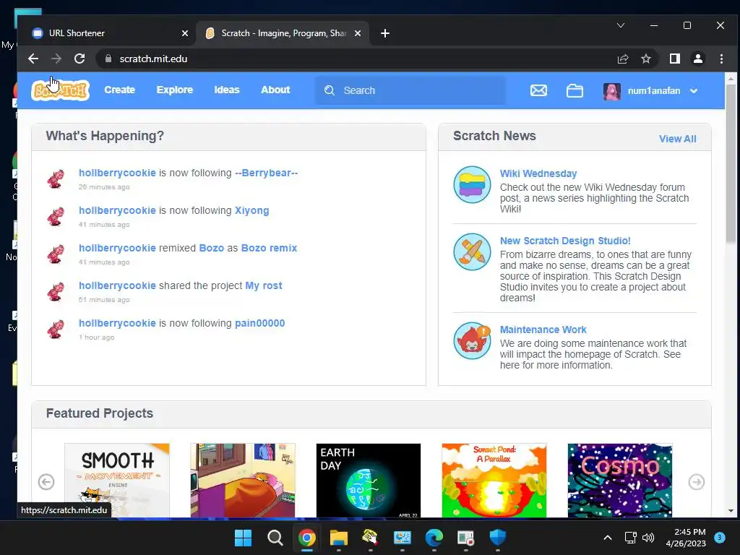Image resolution: width=740 pixels, height=555 pixels.
Task: Close the URL Shortener tab
Action: (x=184, y=33)
